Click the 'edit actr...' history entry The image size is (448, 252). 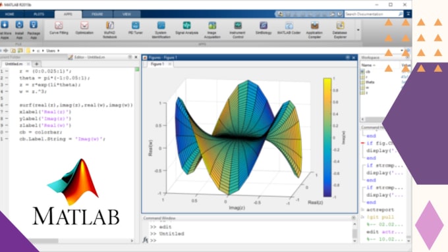pyautogui.click(x=384, y=232)
